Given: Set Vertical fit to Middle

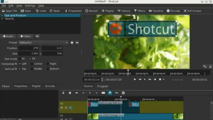Looking at the screenshot, I should click(36, 69).
